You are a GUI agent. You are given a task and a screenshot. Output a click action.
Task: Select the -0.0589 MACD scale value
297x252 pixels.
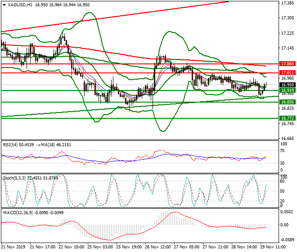(x=287, y=240)
